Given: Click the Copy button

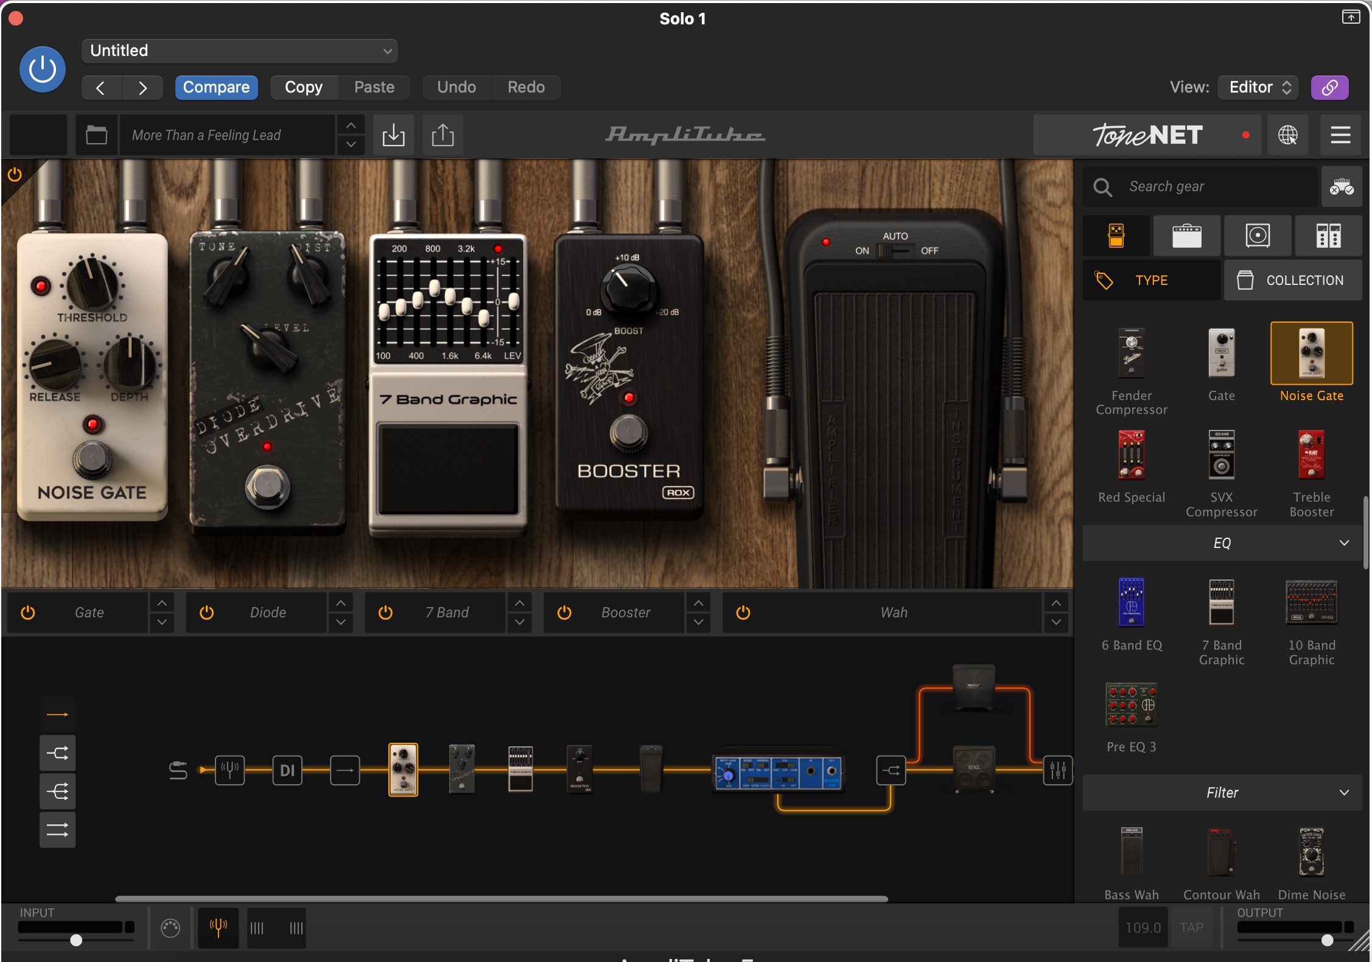Looking at the screenshot, I should (x=304, y=87).
